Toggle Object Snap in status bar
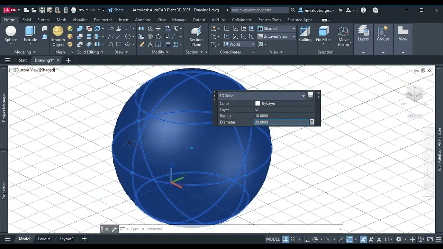This screenshot has height=249, width=443. click(349, 239)
